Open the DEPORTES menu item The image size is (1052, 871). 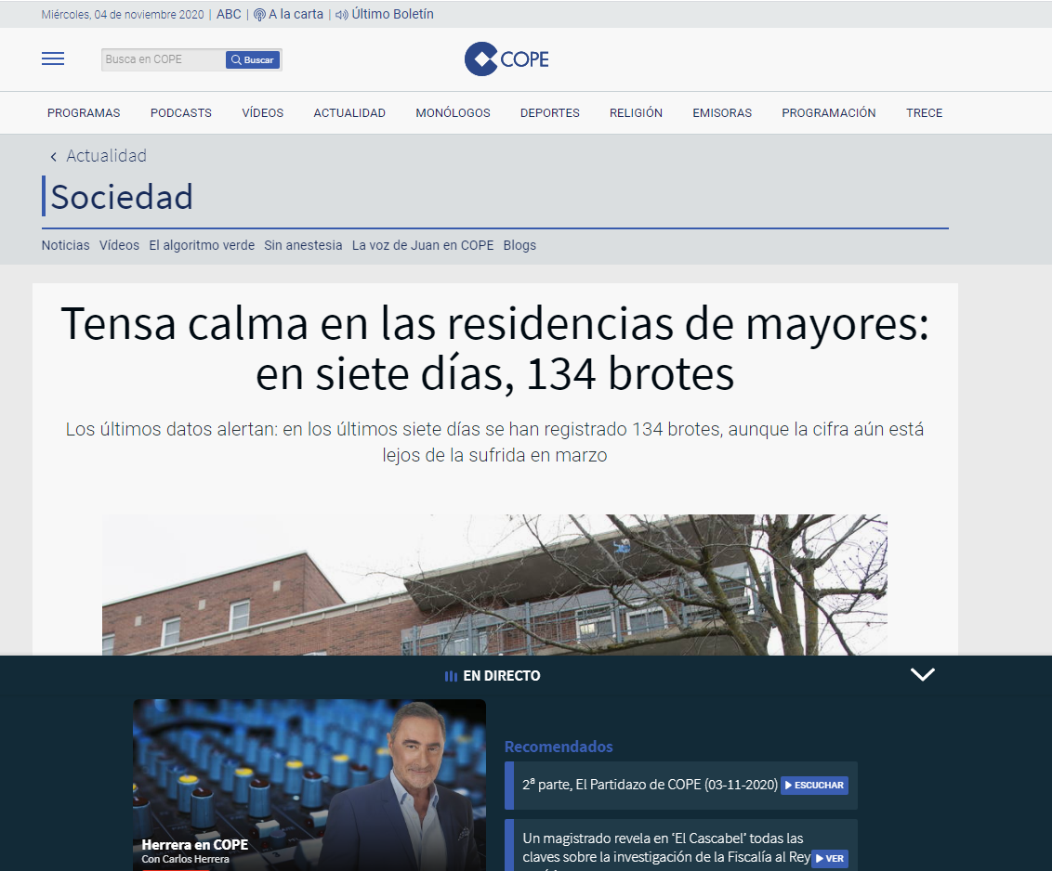549,112
